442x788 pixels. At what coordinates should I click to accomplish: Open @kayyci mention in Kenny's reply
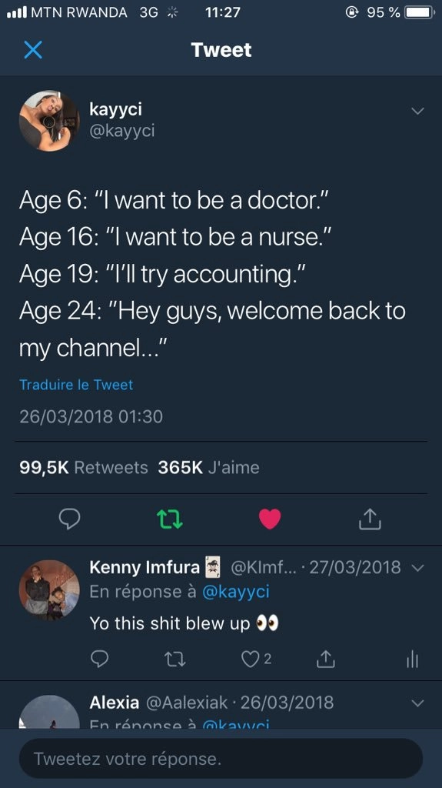coord(235,592)
